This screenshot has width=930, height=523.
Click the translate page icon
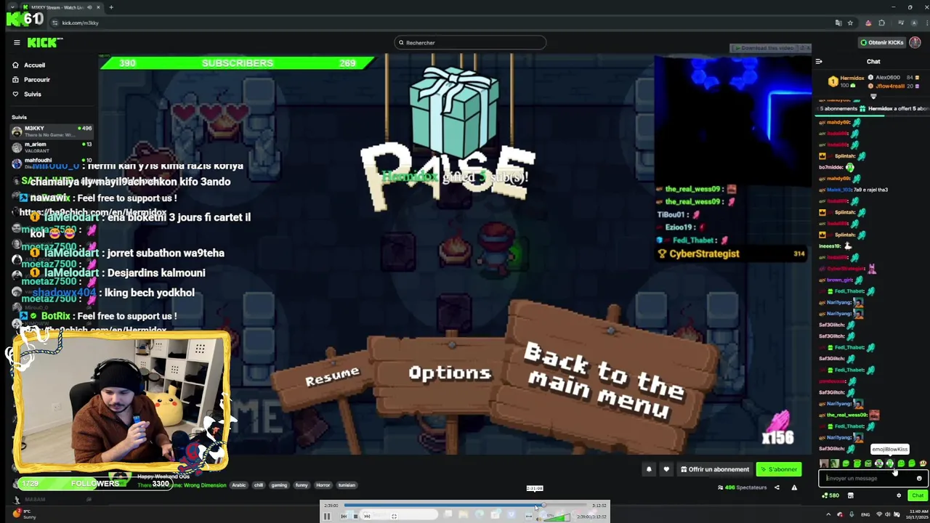point(838,23)
